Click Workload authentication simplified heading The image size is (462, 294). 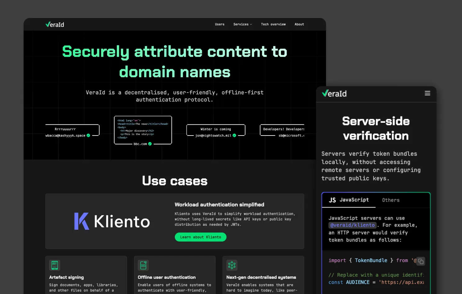coord(220,205)
